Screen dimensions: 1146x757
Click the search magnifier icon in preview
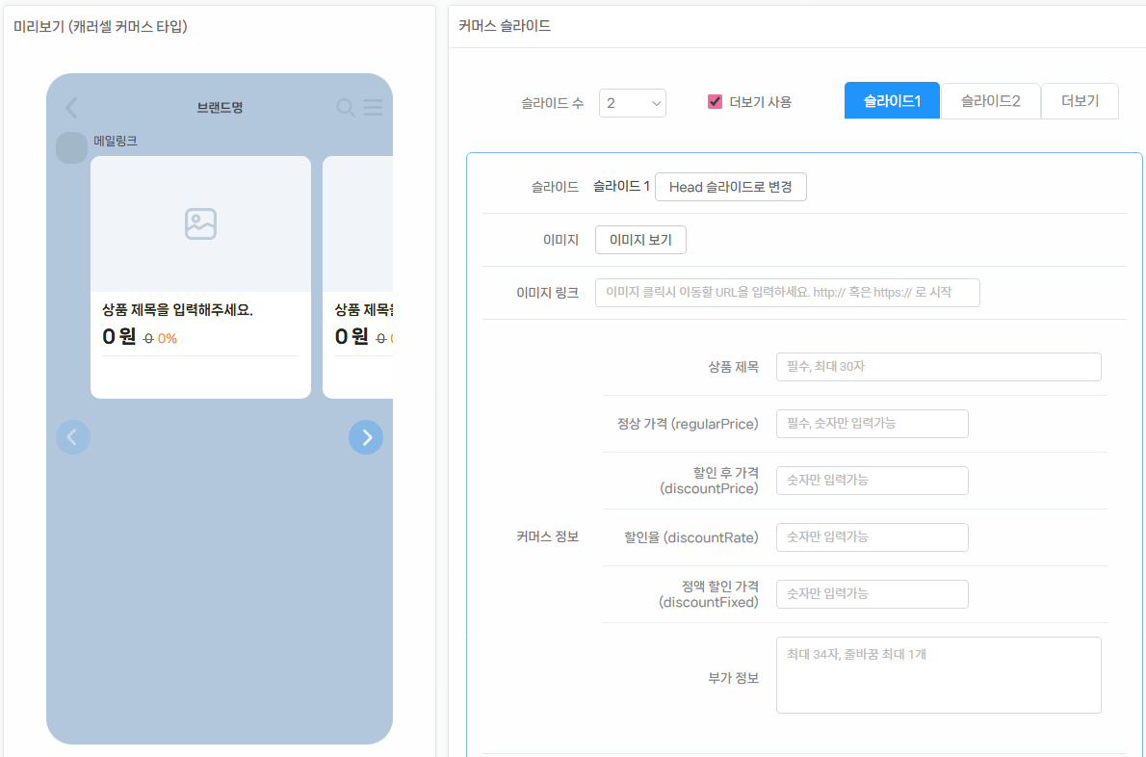[x=345, y=108]
